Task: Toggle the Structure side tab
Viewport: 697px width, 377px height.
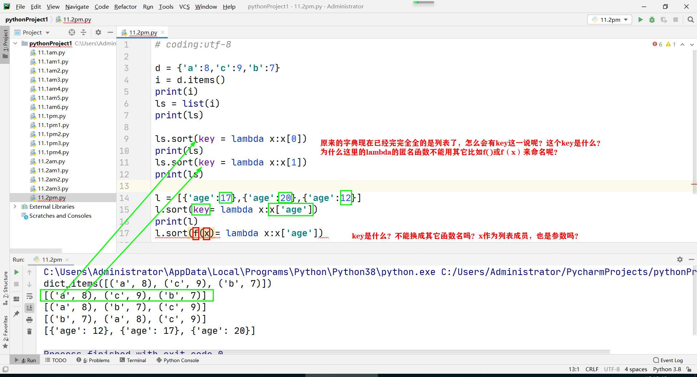Action: pyautogui.click(x=5, y=288)
